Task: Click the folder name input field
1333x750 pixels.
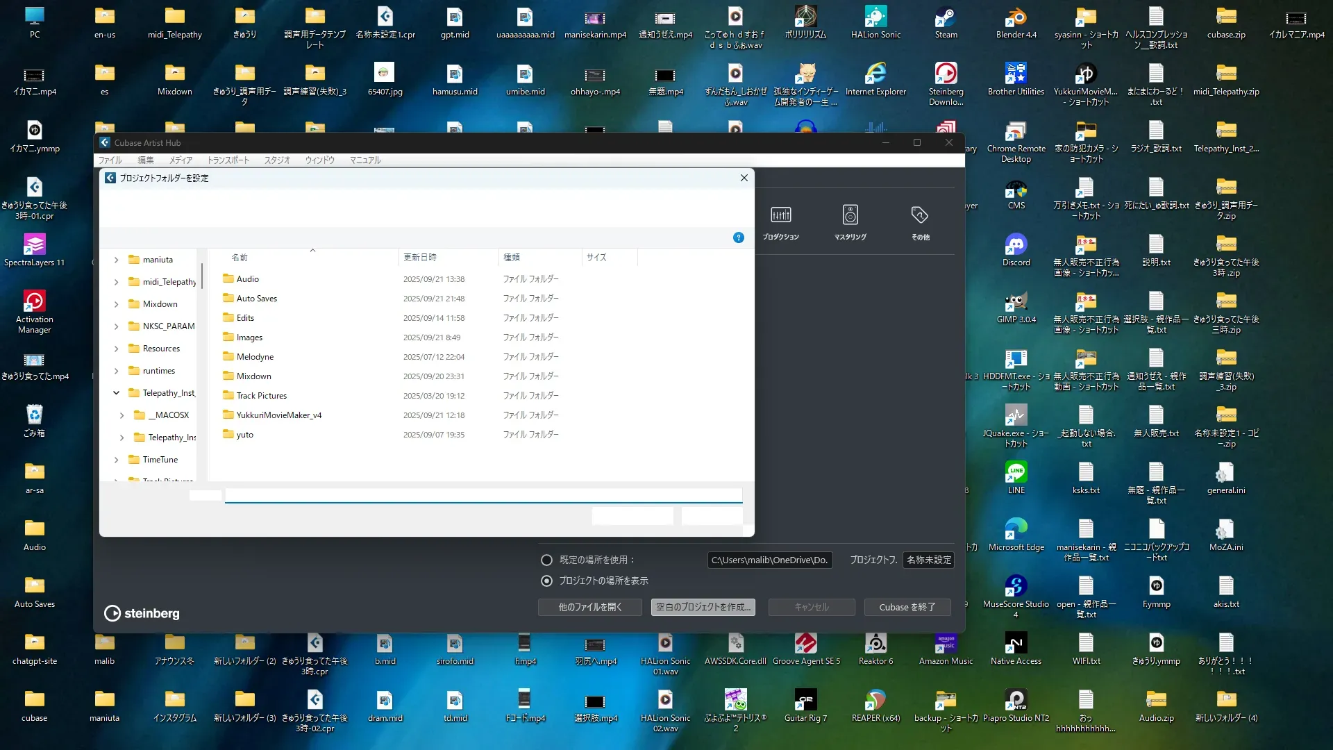Action: point(483,495)
